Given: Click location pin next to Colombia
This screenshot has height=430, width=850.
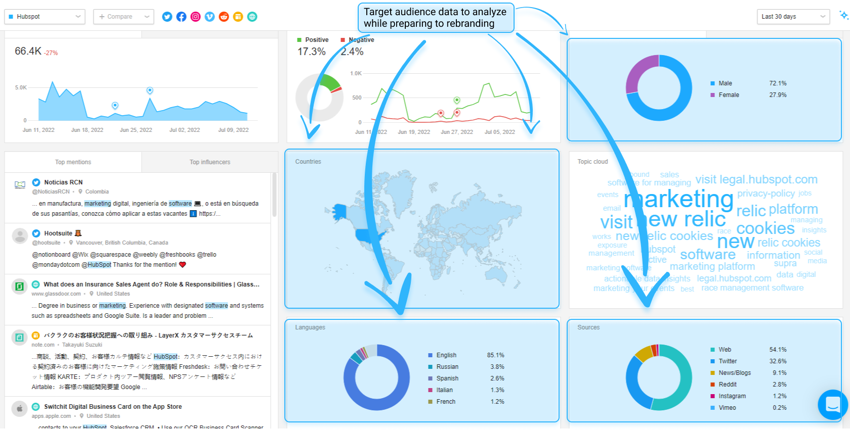Looking at the screenshot, I should tap(80, 192).
